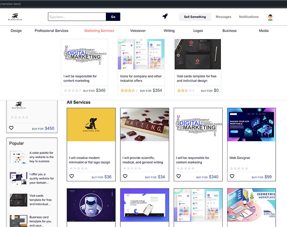Click the rocket icon in header
The height and width of the screenshot is (227, 287).
click(165, 16)
